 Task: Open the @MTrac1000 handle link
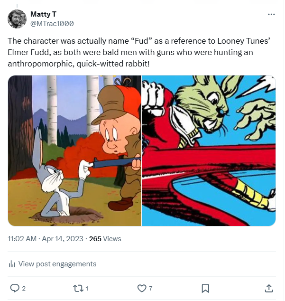point(52,23)
